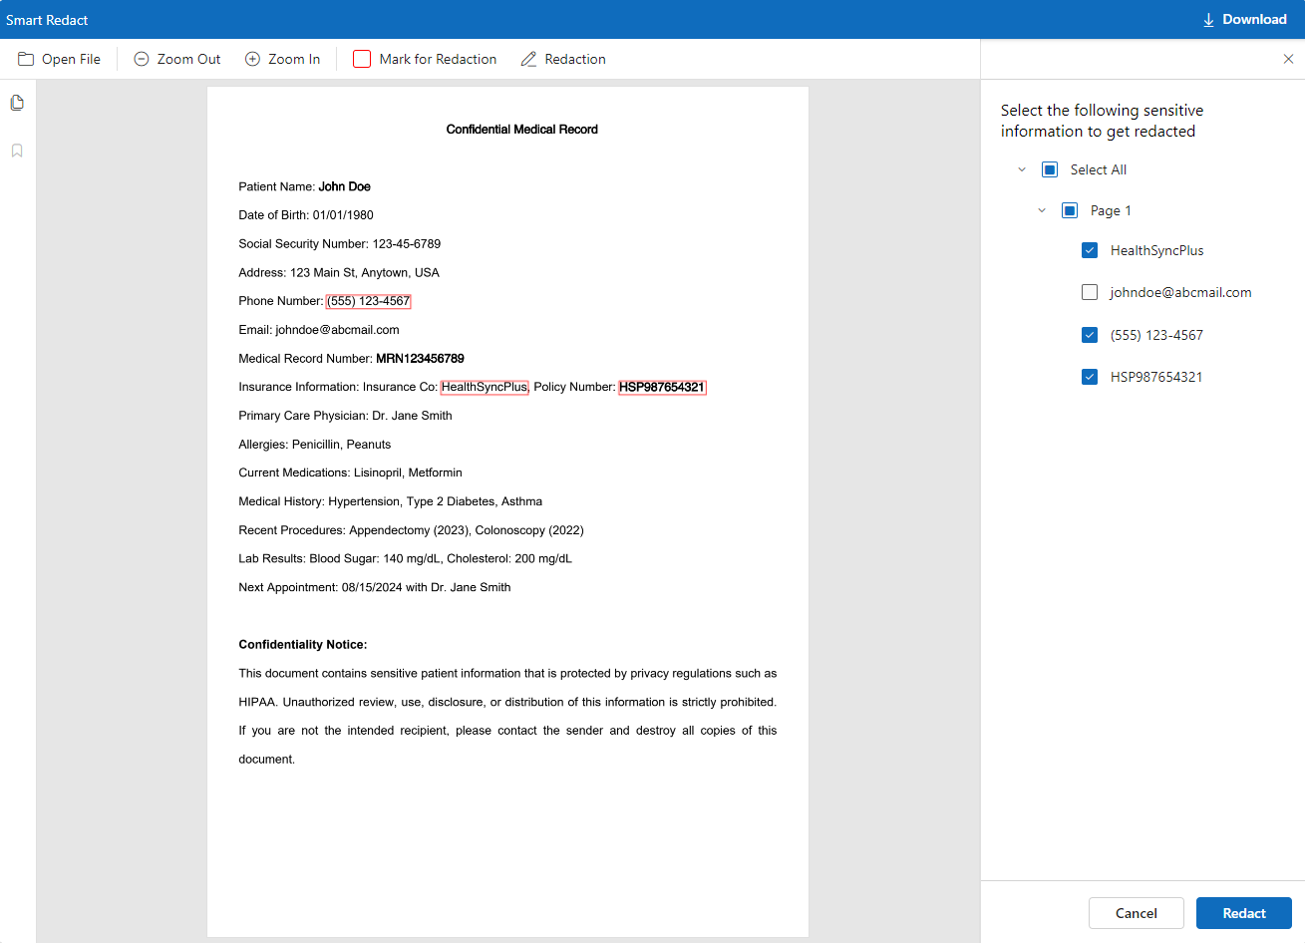Image resolution: width=1305 pixels, height=943 pixels.
Task: Collapse the Page 1 tree node
Action: [1042, 210]
